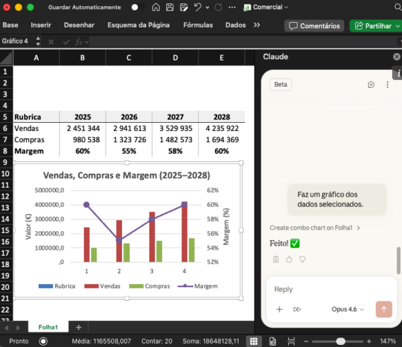This screenshot has height=347, width=402.
Task: Start a new chat in Claude panel
Action: tap(371, 85)
